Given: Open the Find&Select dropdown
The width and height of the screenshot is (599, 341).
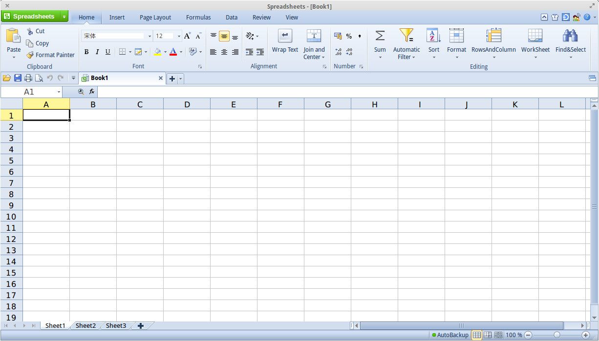Looking at the screenshot, I should coord(571,57).
